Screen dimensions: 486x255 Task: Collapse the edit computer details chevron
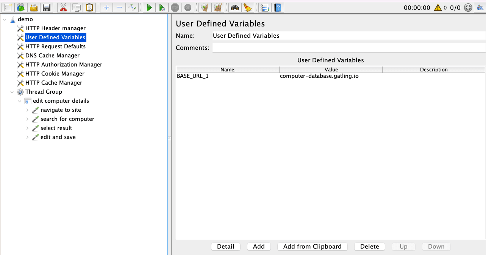point(20,101)
